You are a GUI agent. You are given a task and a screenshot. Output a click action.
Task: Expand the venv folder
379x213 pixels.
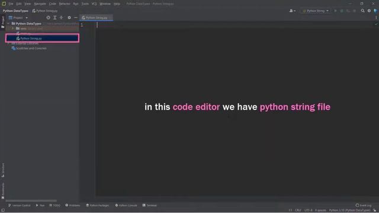13,28
